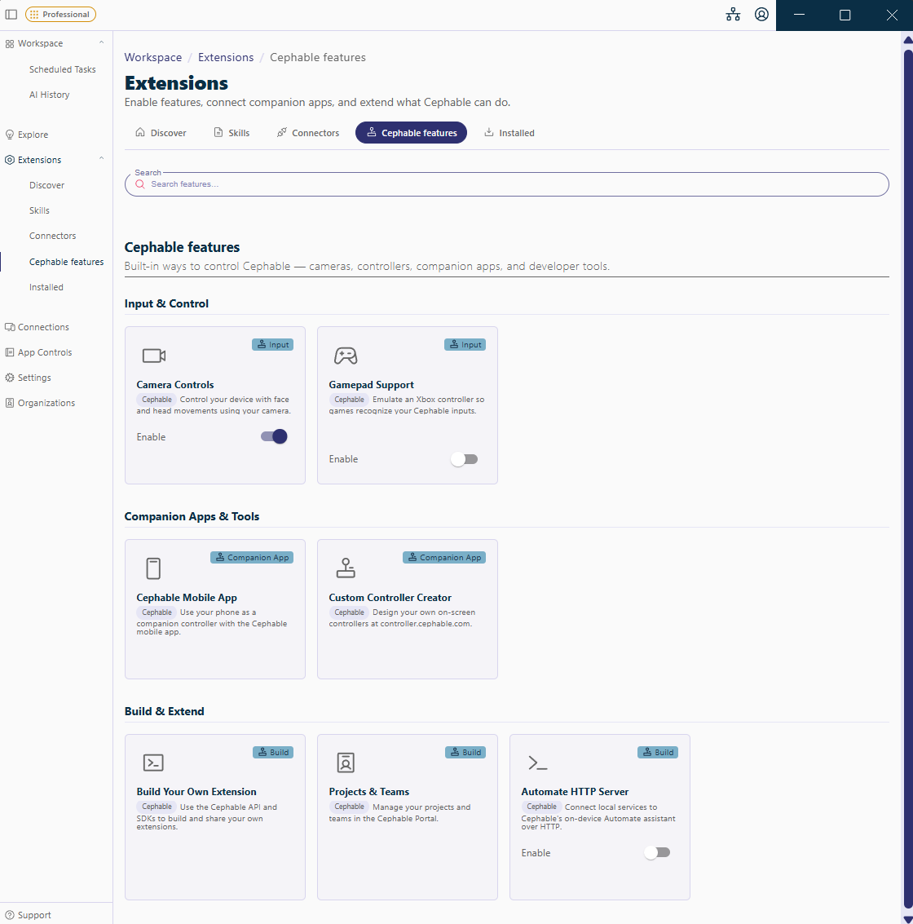
Task: Click the Extensions hexagon icon in the sidebar
Action: [10, 160]
